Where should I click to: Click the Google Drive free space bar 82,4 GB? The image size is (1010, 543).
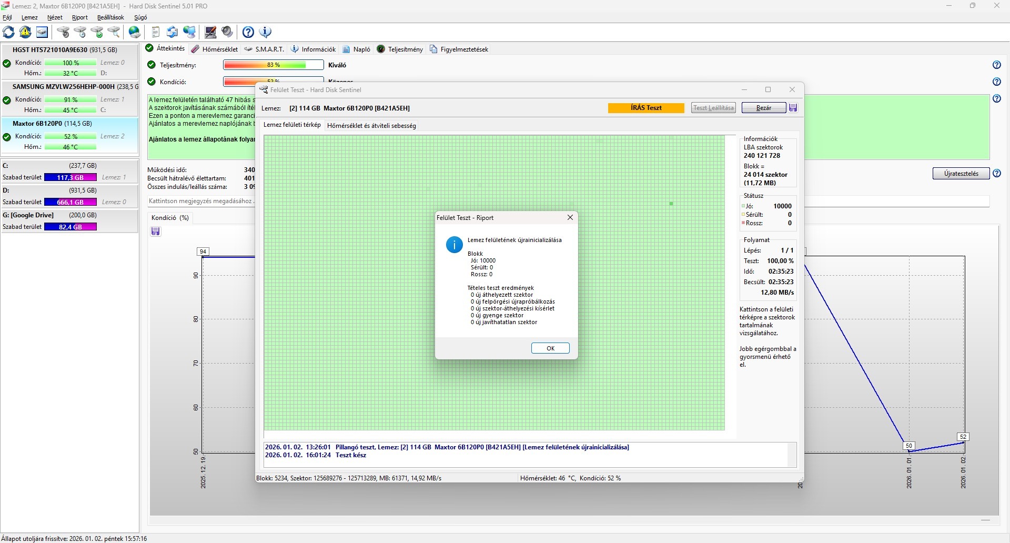pos(70,227)
